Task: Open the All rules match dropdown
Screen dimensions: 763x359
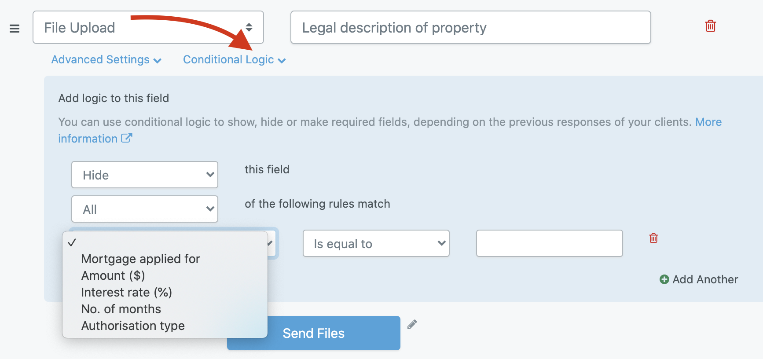Action: pos(145,209)
